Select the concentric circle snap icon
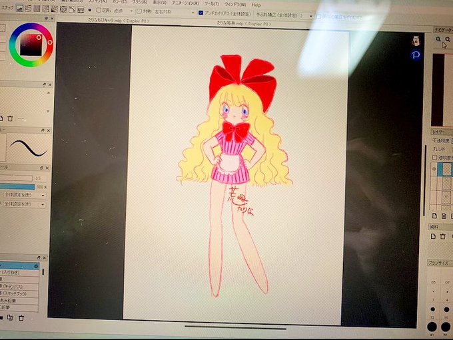 tap(63, 9)
